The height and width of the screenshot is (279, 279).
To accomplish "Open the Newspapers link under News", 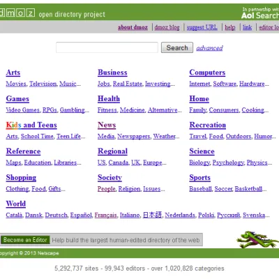I will click(x=134, y=136).
